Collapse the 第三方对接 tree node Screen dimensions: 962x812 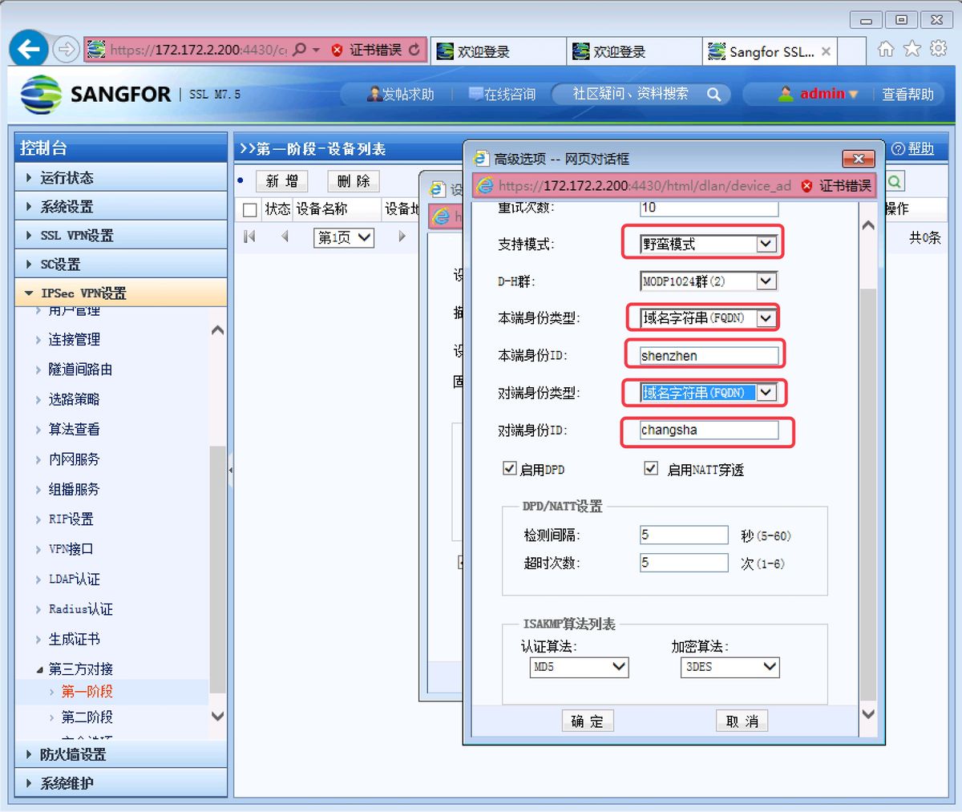40,669
